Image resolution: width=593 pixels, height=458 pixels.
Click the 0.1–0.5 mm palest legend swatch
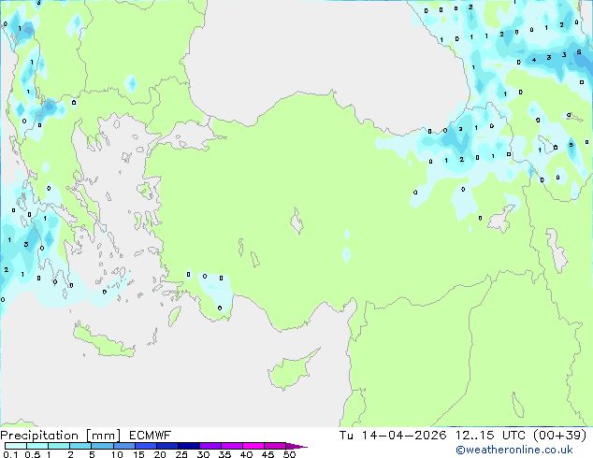click(16, 446)
